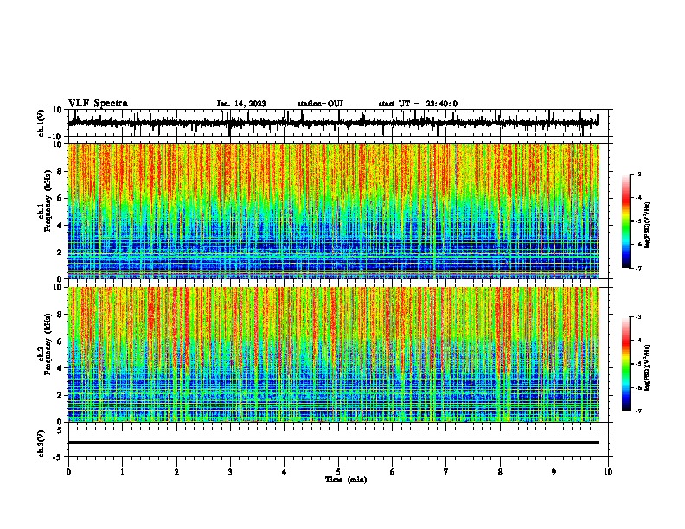Click the "Time (min)" x-axis label
The image size is (685, 529).
pos(346,480)
